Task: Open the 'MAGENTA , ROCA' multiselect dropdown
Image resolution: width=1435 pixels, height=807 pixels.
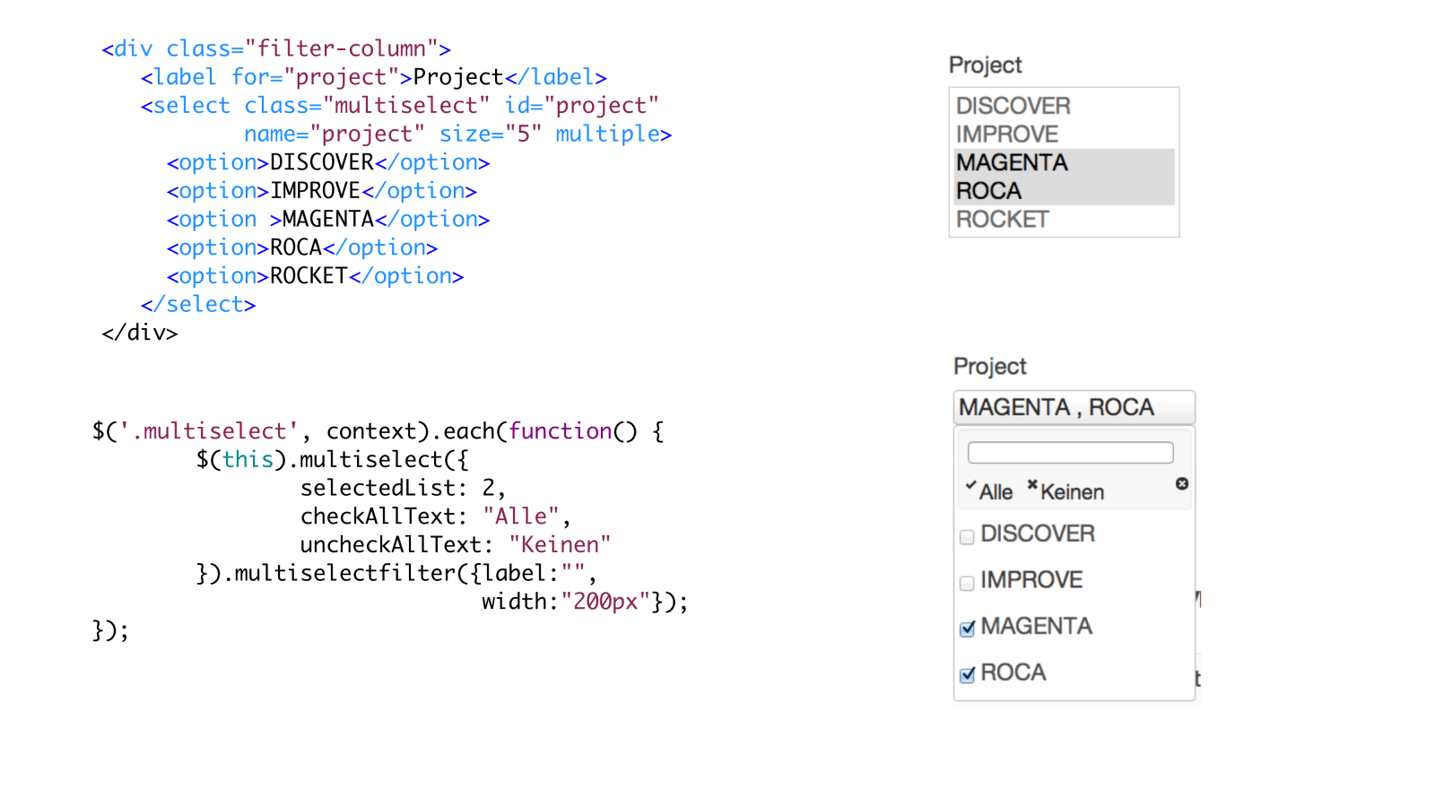Action: (1074, 407)
